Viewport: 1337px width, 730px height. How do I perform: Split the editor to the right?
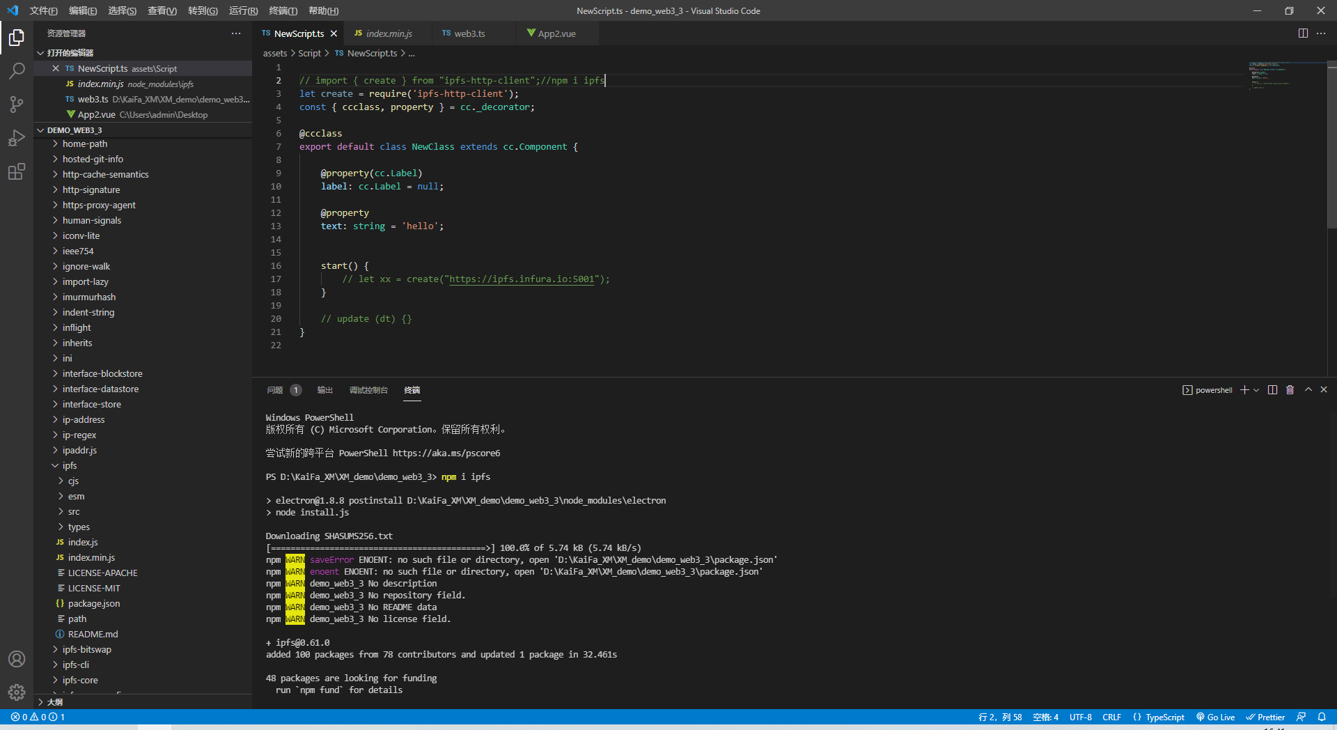tap(1303, 33)
